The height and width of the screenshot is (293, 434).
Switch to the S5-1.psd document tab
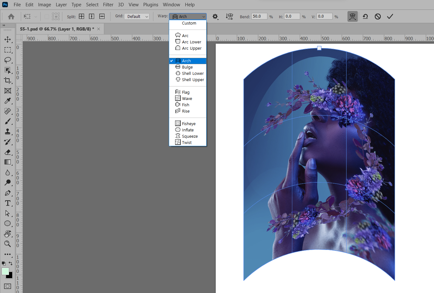57,29
